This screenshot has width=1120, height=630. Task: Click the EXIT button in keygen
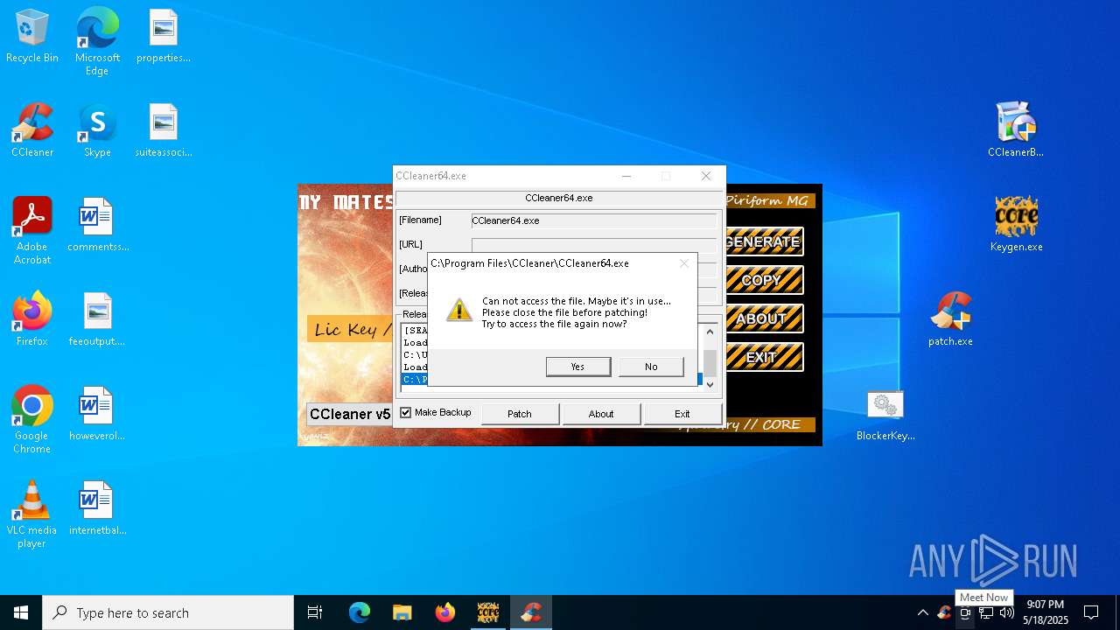pyautogui.click(x=763, y=357)
